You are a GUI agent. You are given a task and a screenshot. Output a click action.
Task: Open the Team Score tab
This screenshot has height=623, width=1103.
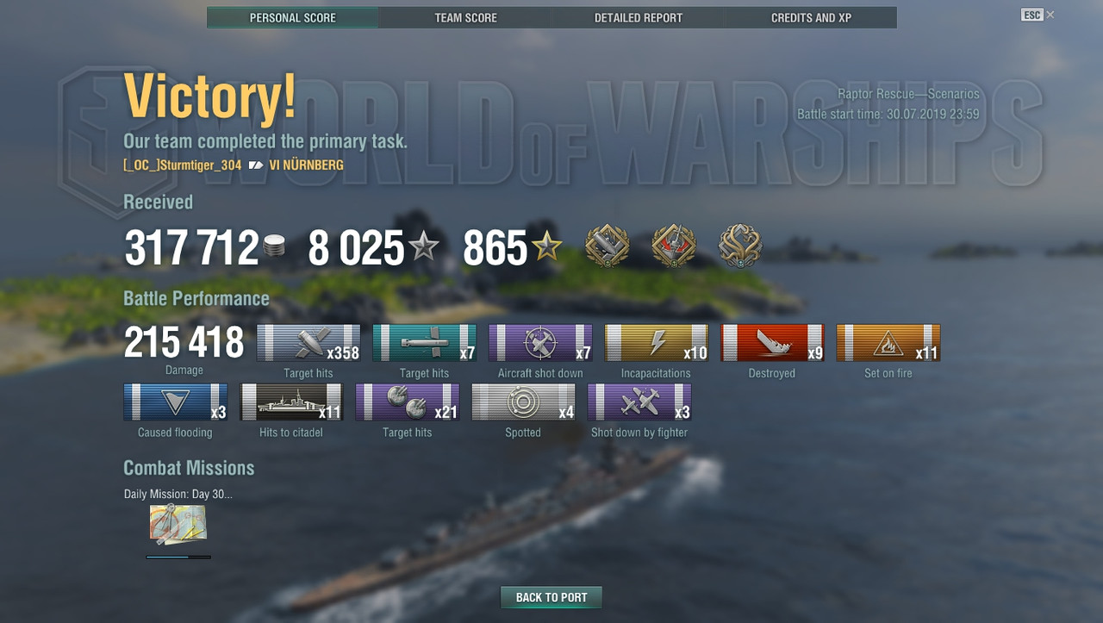click(x=465, y=17)
